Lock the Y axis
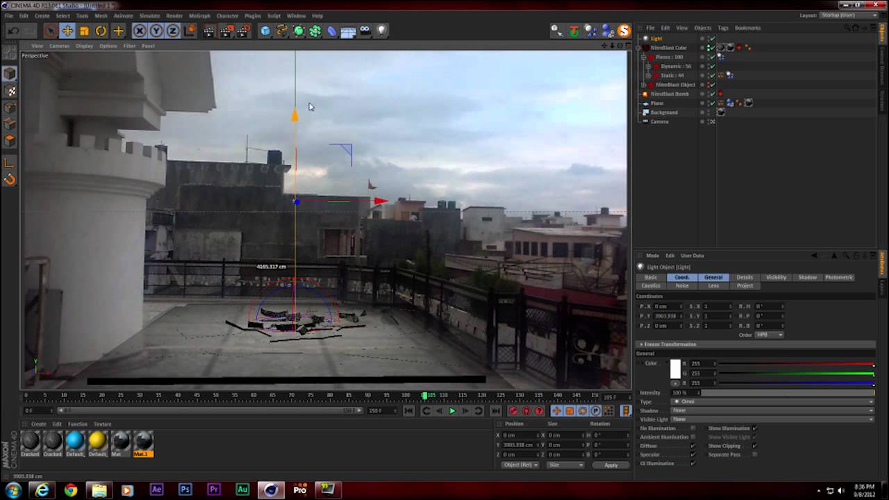The width and height of the screenshot is (889, 500). click(x=156, y=31)
